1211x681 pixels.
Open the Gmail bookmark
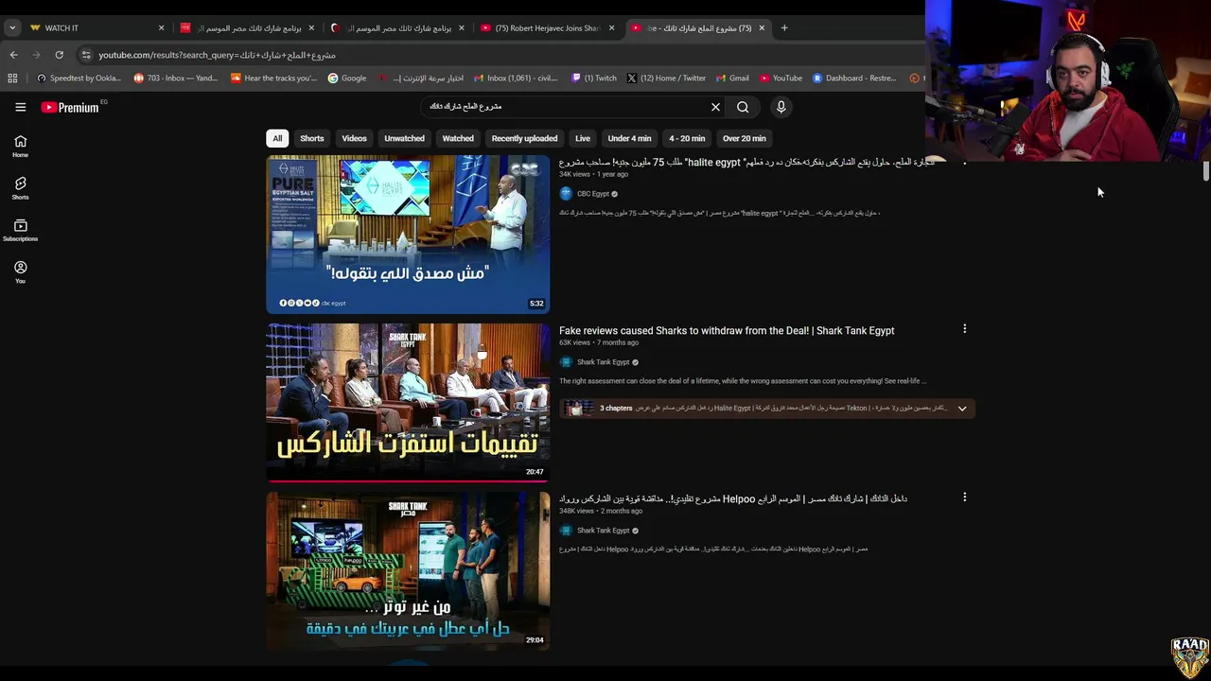732,79
